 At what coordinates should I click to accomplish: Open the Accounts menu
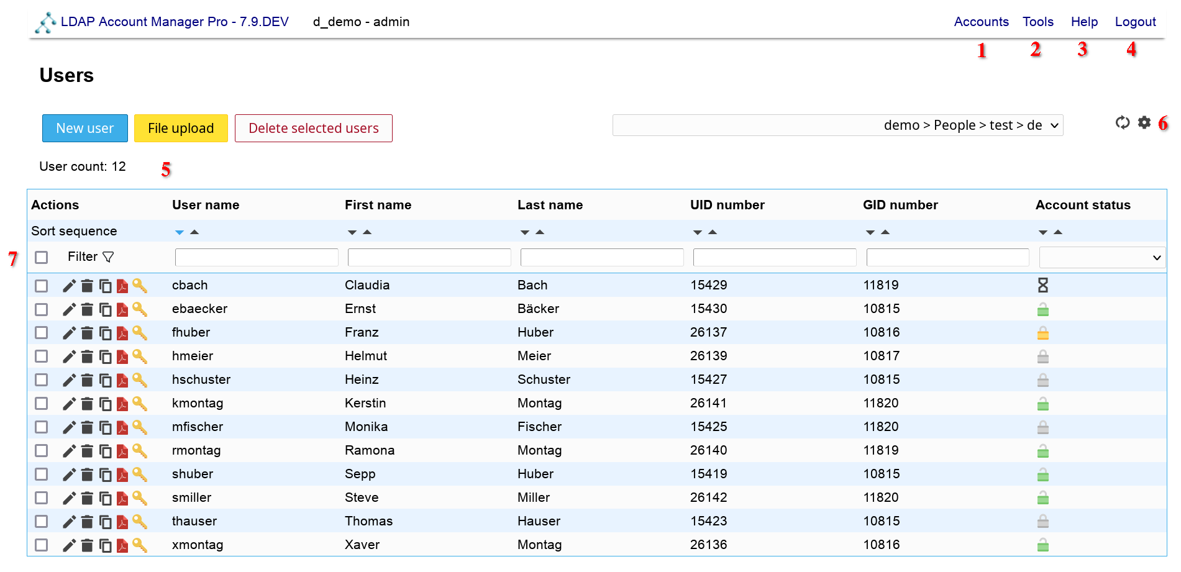coord(981,22)
